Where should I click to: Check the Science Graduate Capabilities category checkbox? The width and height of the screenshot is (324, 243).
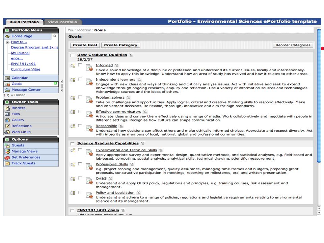72,144
